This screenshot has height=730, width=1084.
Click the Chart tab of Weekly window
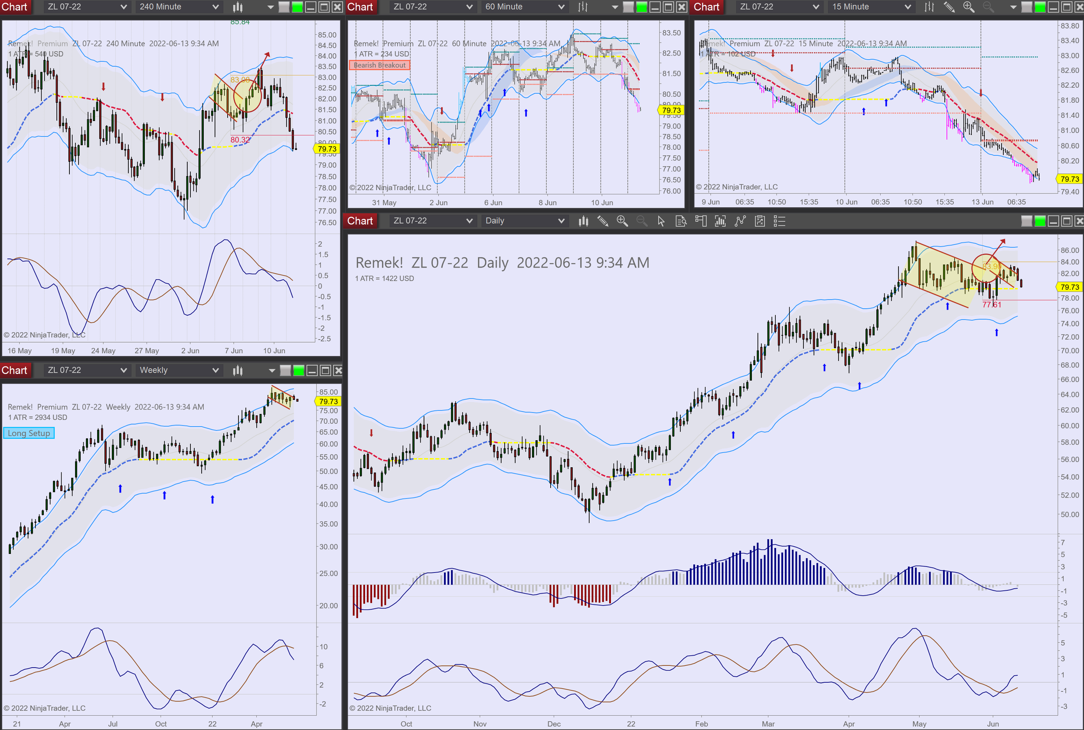pyautogui.click(x=14, y=370)
